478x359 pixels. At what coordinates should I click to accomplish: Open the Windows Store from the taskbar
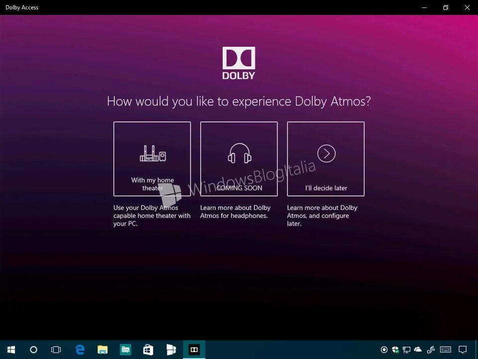(x=148, y=350)
